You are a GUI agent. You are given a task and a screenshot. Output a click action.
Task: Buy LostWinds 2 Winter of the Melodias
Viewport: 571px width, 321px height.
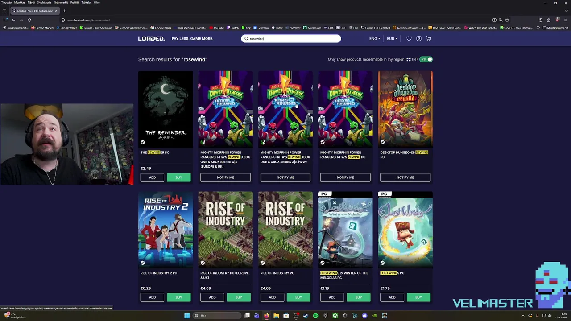tap(358, 297)
